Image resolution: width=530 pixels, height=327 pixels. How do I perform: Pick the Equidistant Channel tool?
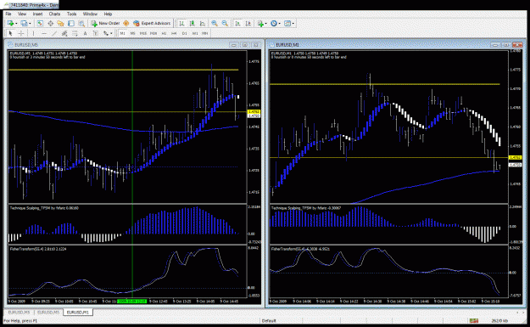tap(64, 33)
